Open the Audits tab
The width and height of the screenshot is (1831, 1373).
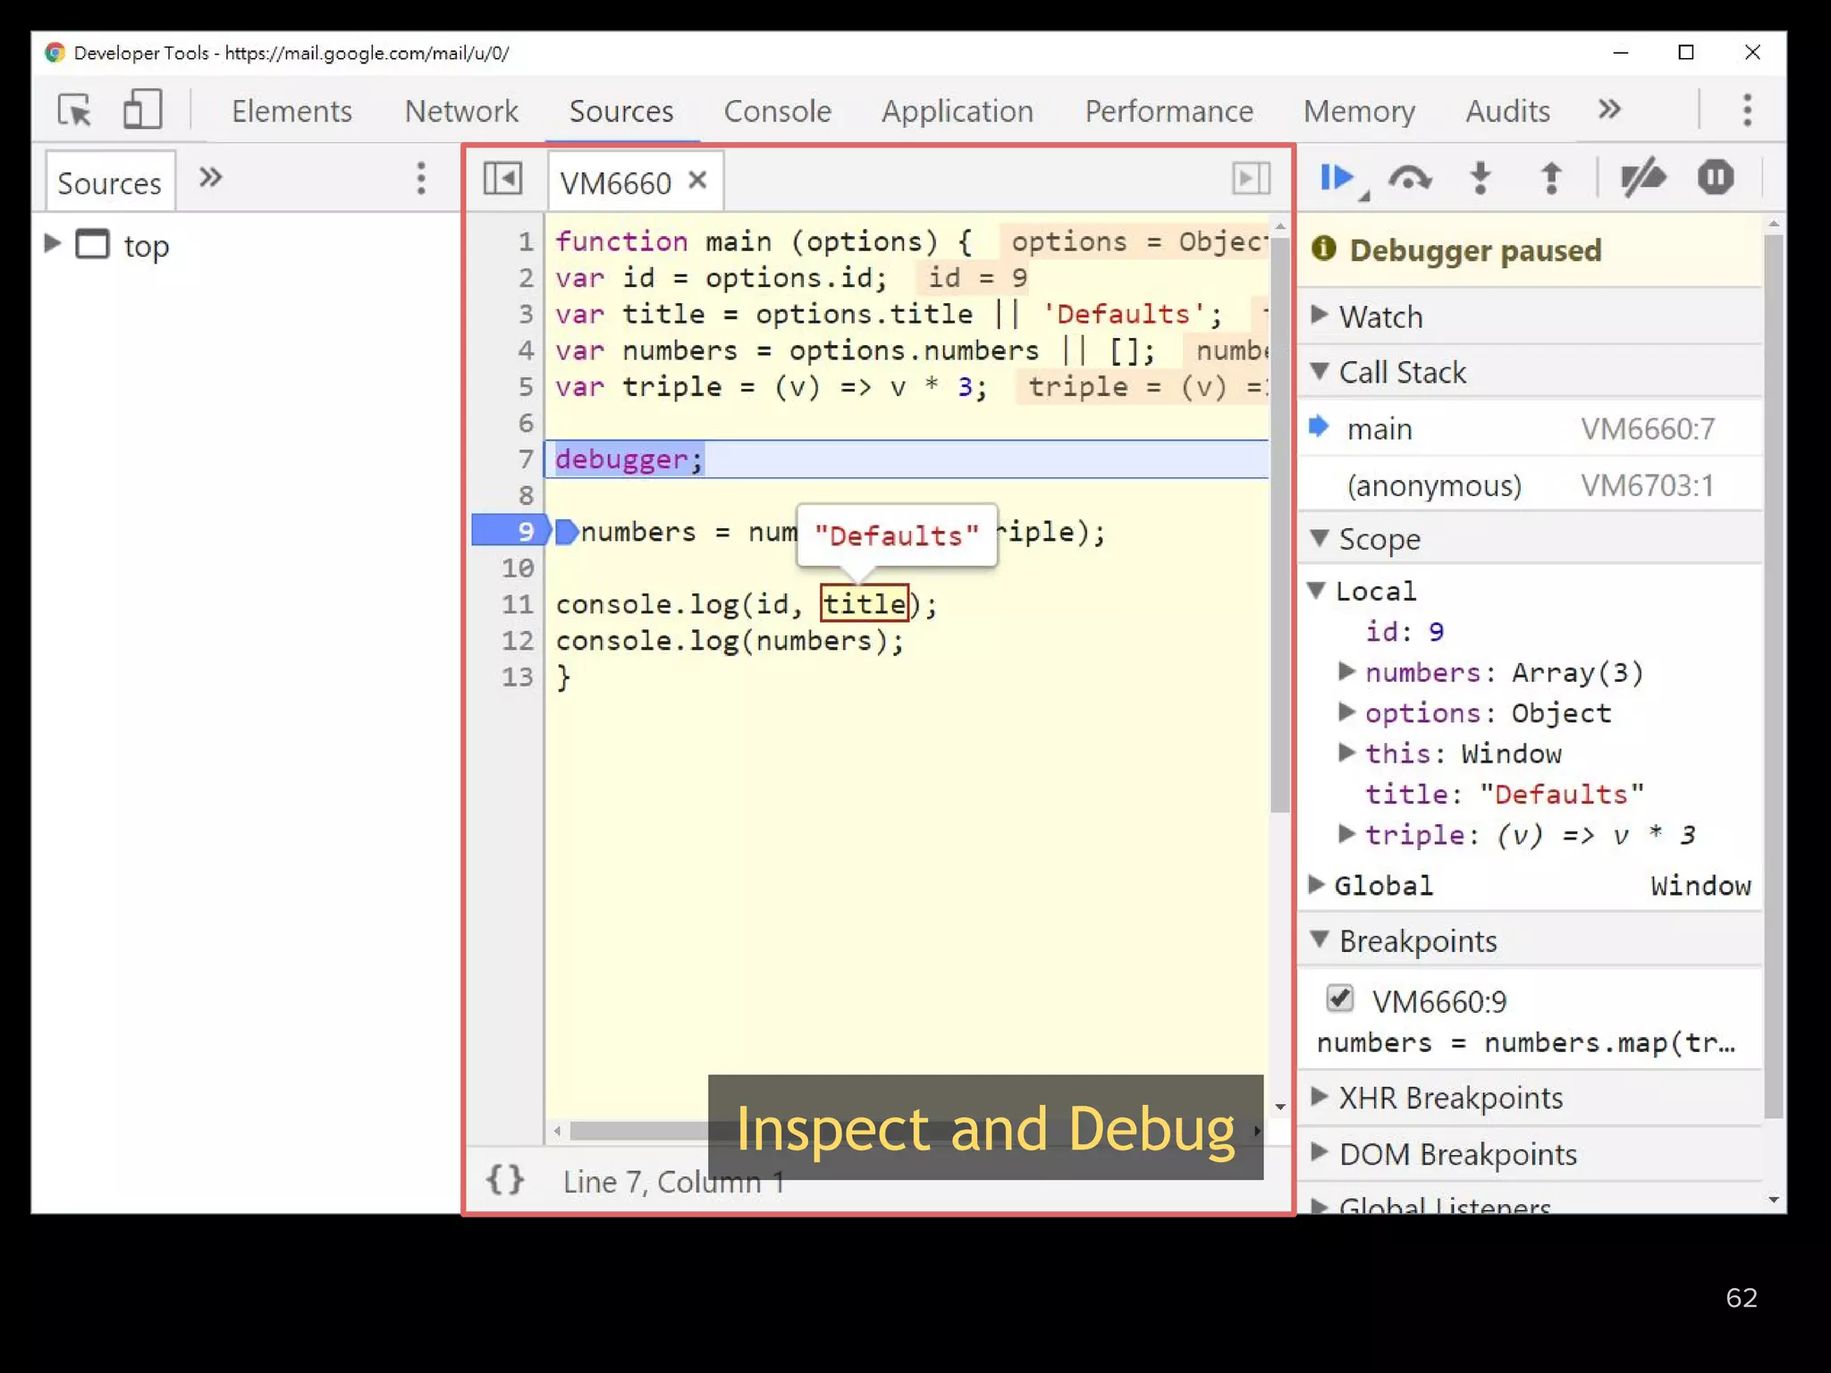point(1507,111)
